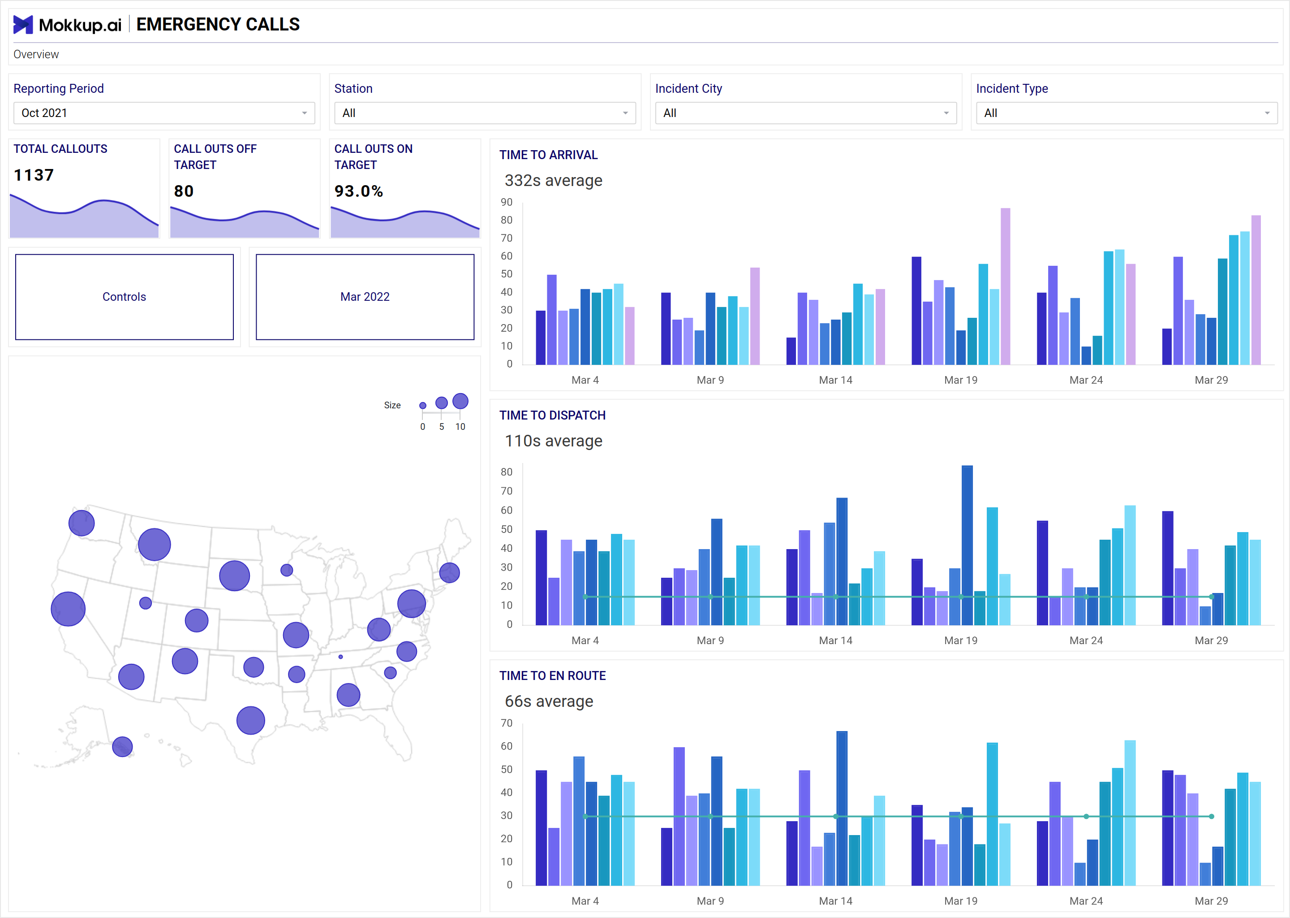The image size is (1290, 918).
Task: Click the Mar 14 axis label in Time To Dispatch
Action: [836, 641]
